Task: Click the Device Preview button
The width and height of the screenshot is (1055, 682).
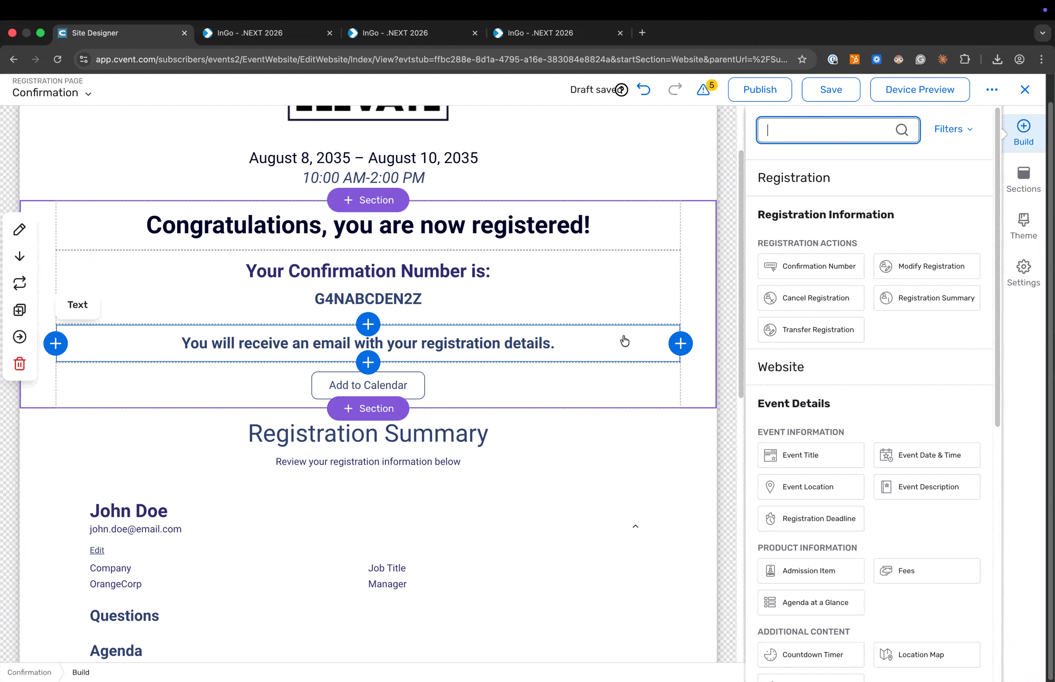Action: coord(919,90)
